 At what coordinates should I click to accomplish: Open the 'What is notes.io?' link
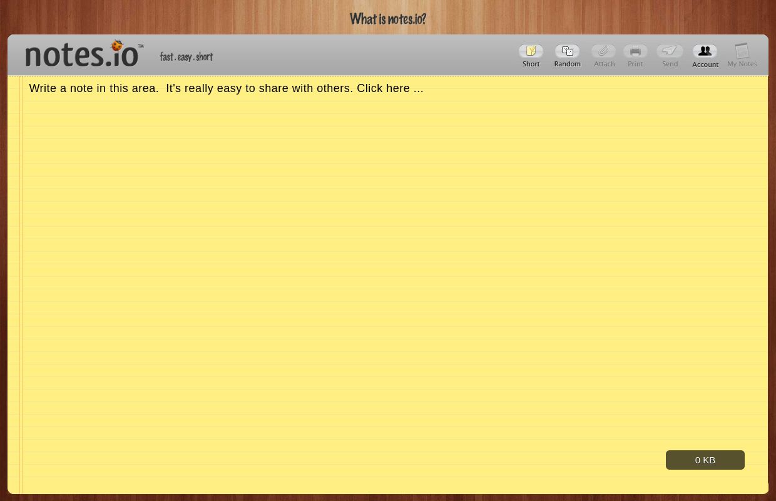[388, 19]
